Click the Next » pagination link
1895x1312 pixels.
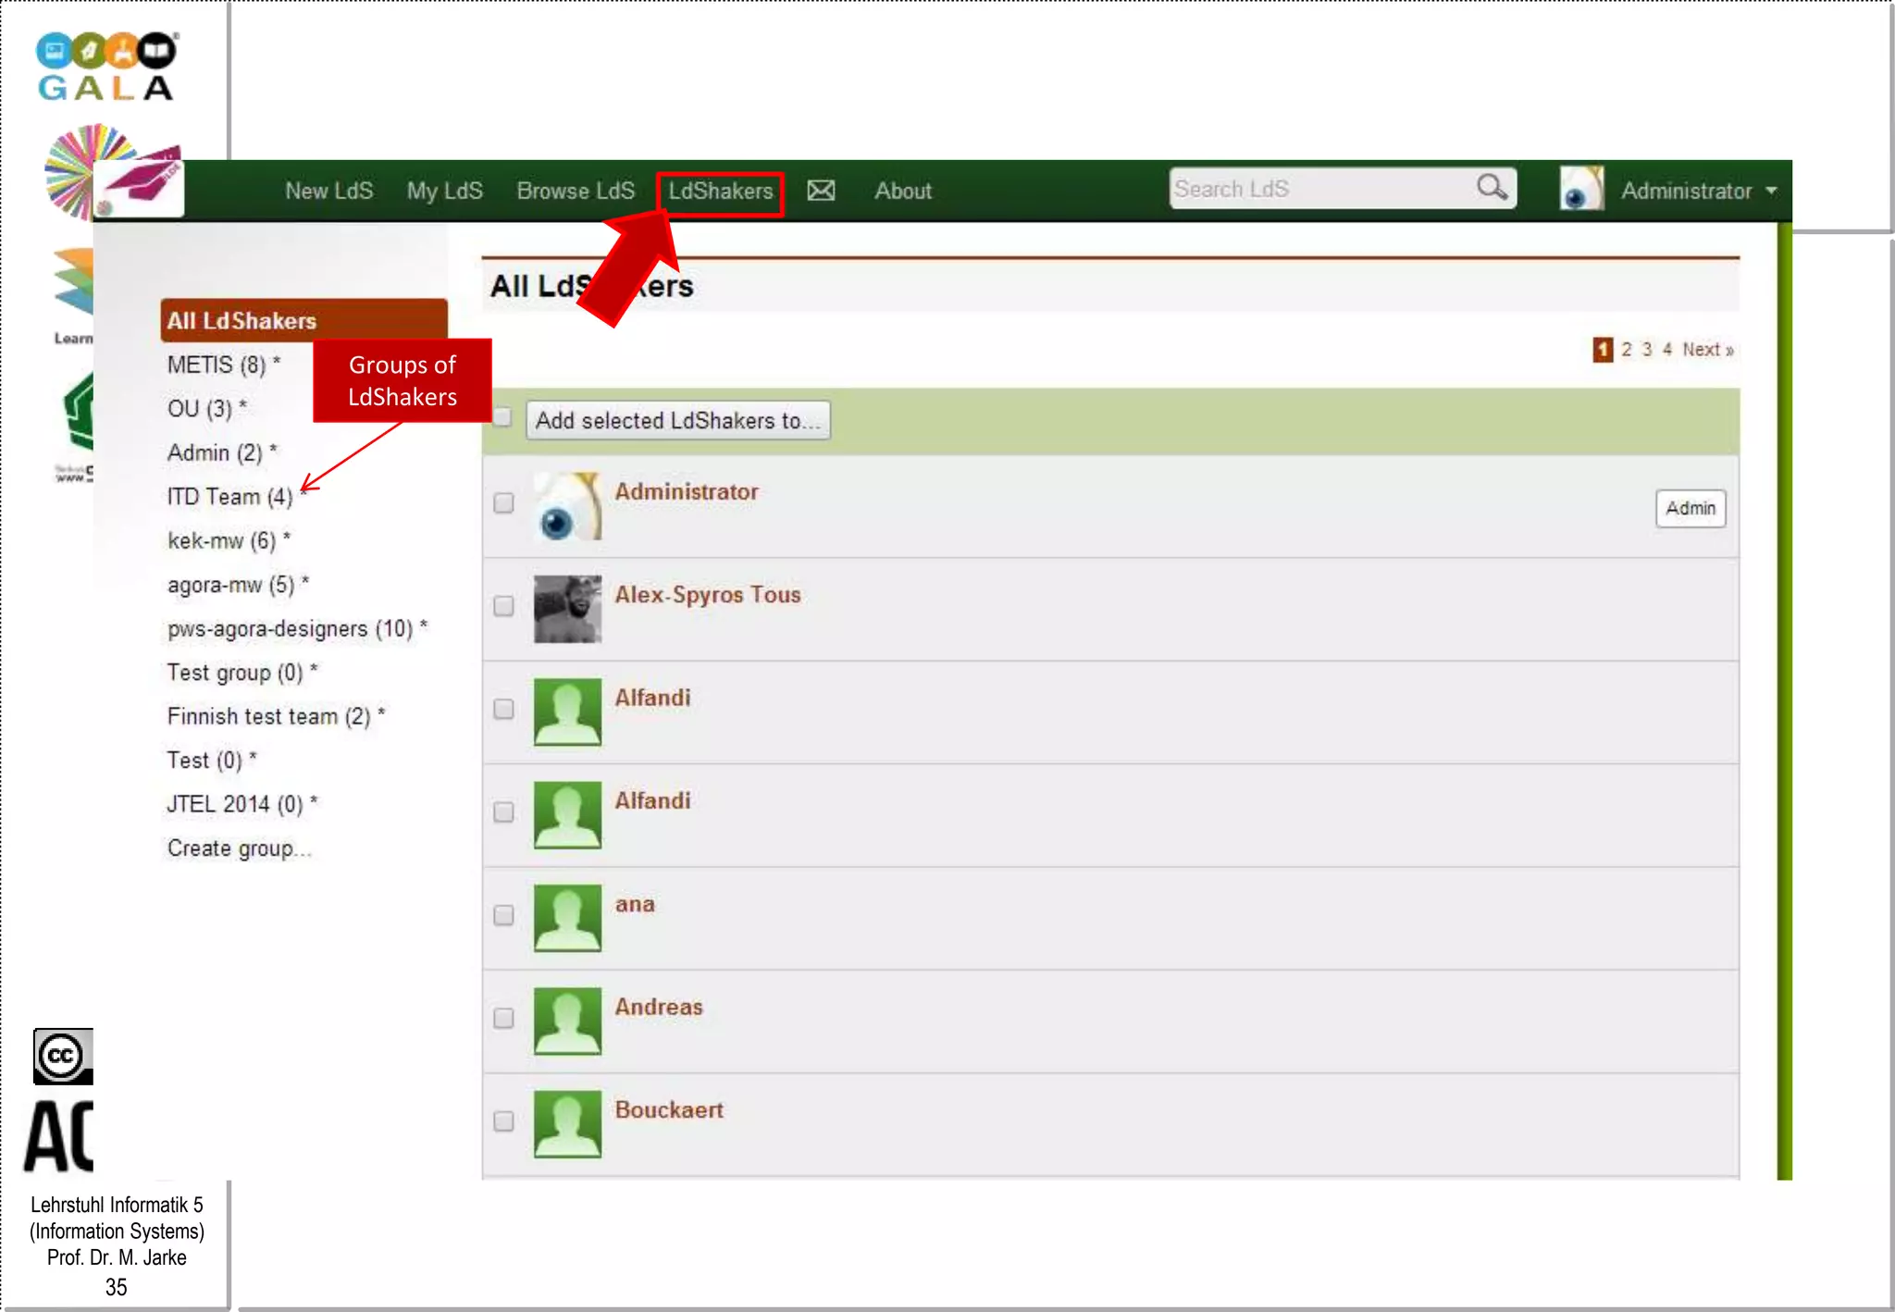[x=1707, y=350]
